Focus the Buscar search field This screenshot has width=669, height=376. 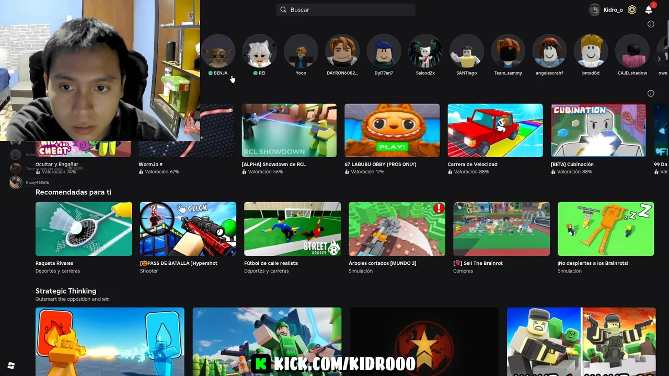coord(345,9)
